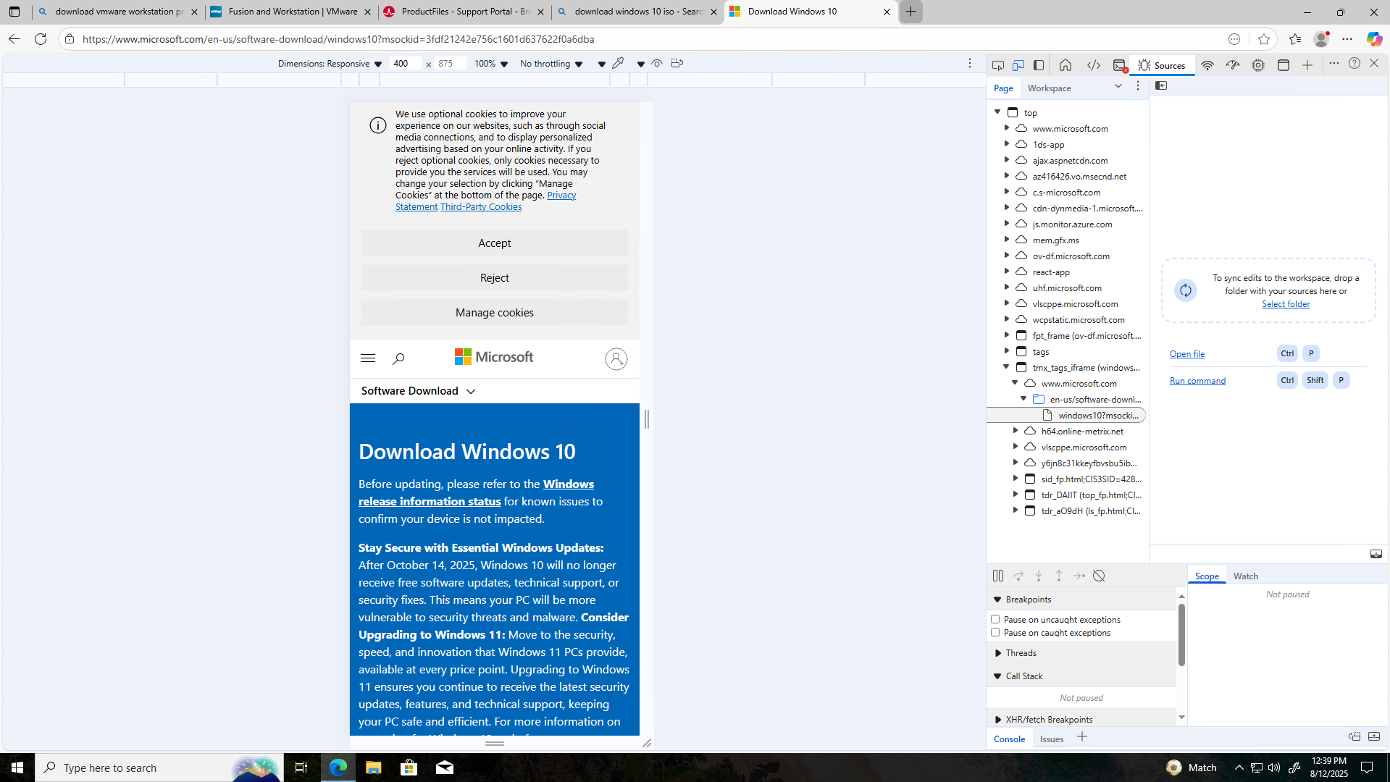Expand the Threads section
This screenshot has width=1390, height=782.
pos(997,653)
